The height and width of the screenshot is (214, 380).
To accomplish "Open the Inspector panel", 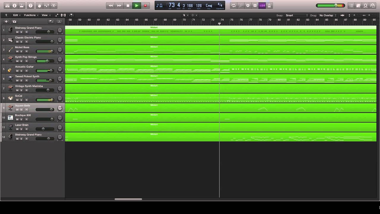I will 15,6.
